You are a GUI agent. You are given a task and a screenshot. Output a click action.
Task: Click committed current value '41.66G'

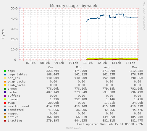pos(53,110)
